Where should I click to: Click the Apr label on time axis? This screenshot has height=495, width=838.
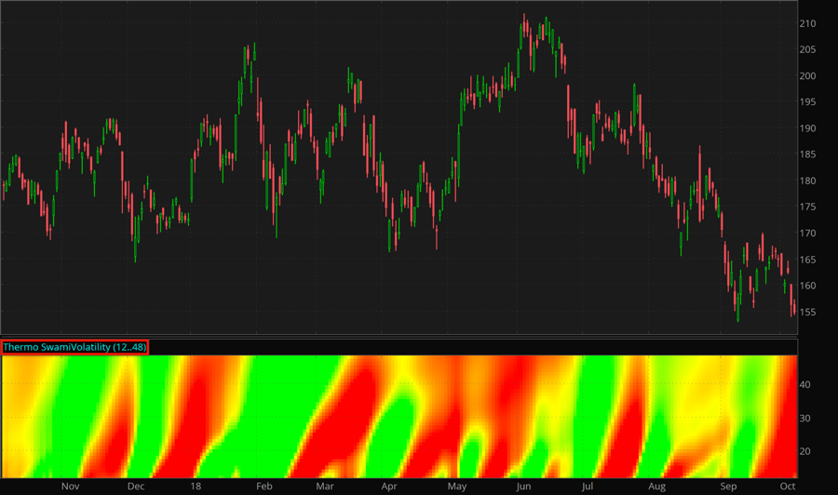click(x=389, y=486)
